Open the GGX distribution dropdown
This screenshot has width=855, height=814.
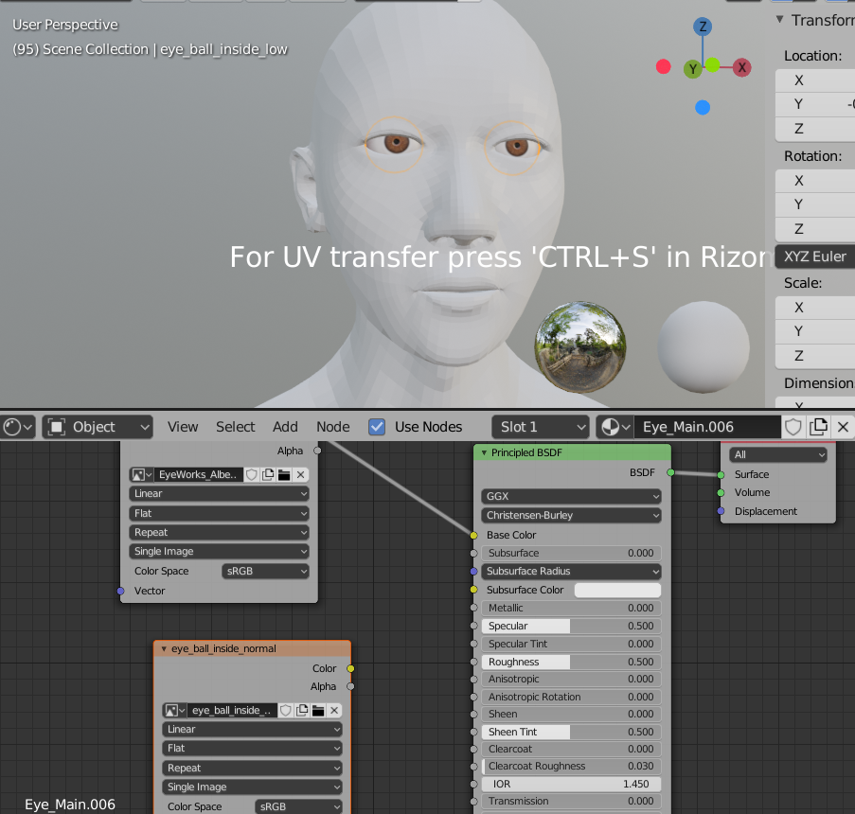click(572, 496)
